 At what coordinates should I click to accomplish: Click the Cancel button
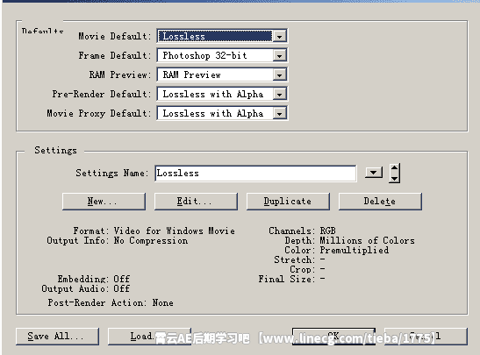426,337
